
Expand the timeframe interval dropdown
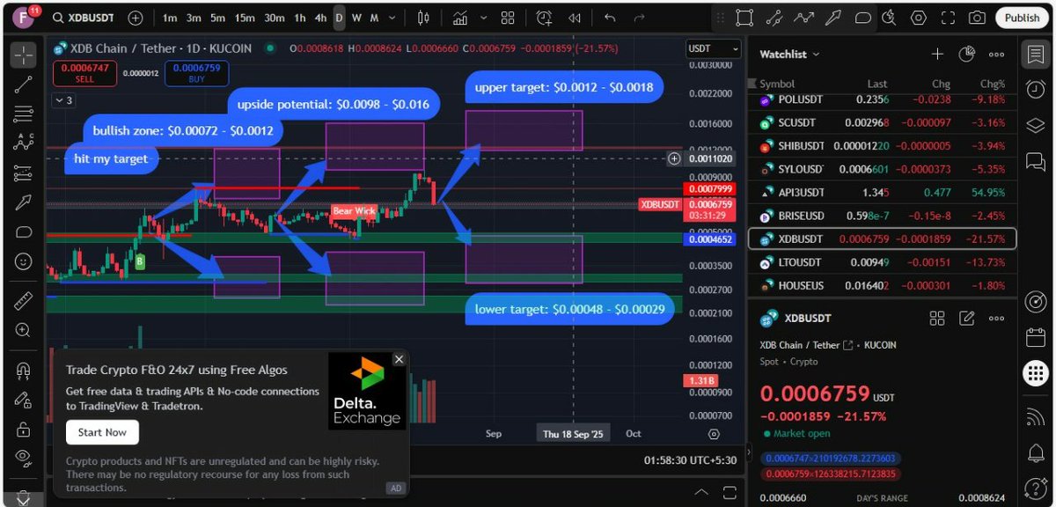pyautogui.click(x=392, y=18)
